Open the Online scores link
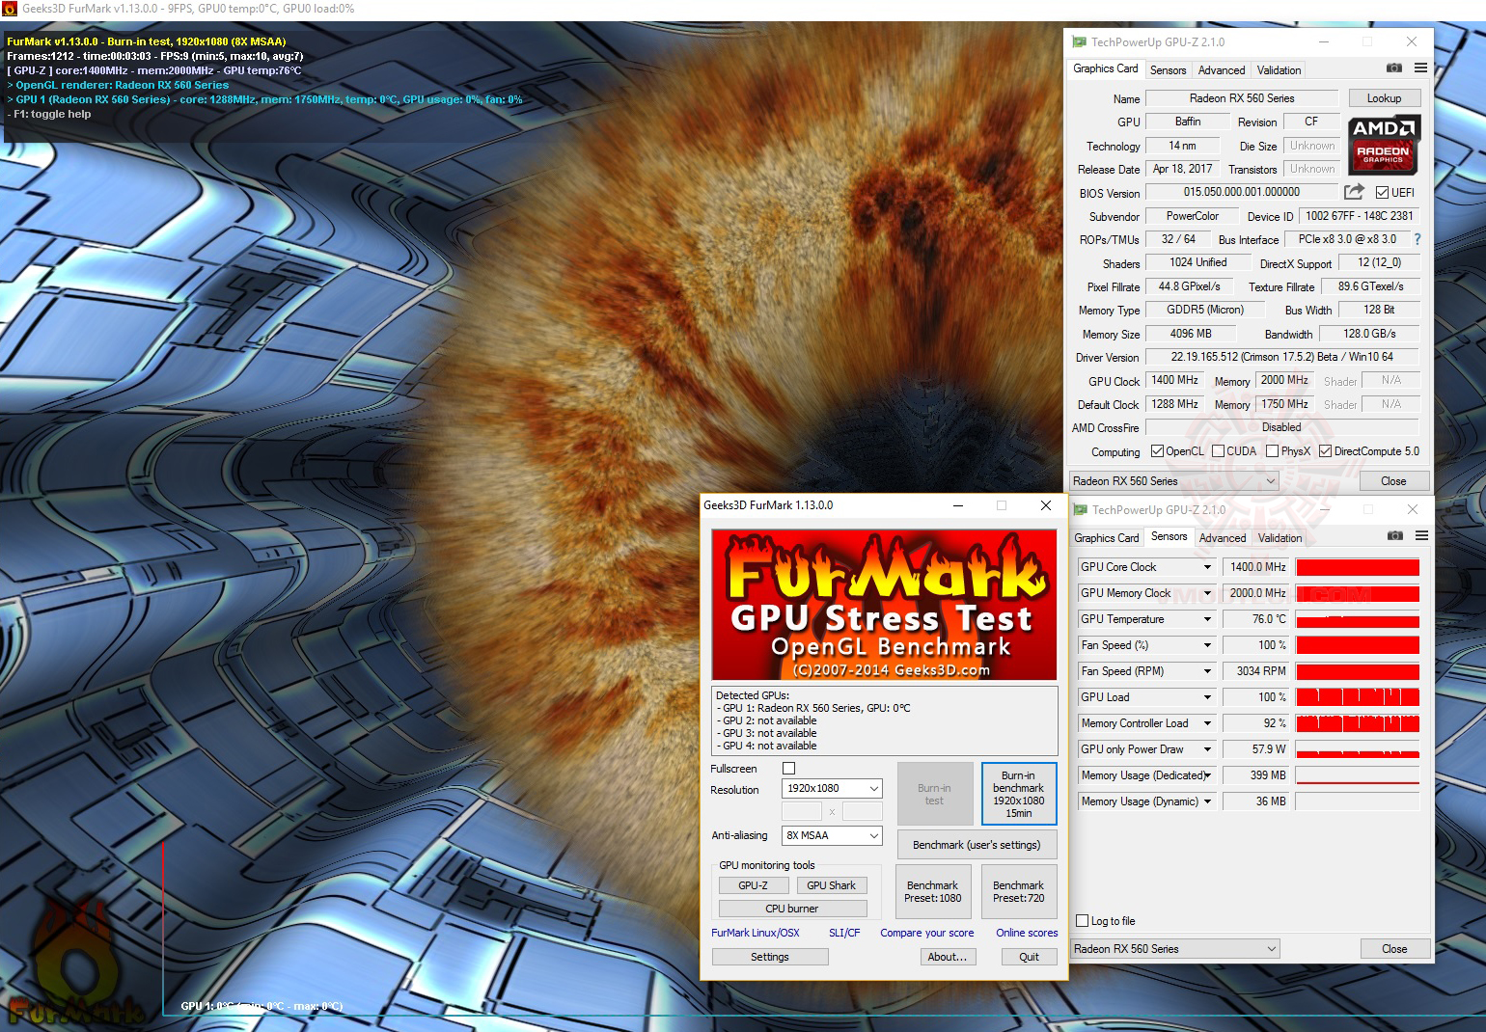Image resolution: width=1486 pixels, height=1032 pixels. pyautogui.click(x=1027, y=933)
